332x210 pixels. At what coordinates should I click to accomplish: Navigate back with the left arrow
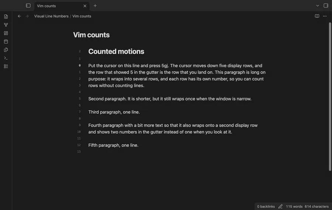(x=19, y=16)
